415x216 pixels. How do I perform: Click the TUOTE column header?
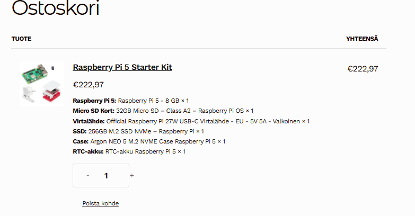coord(21,39)
